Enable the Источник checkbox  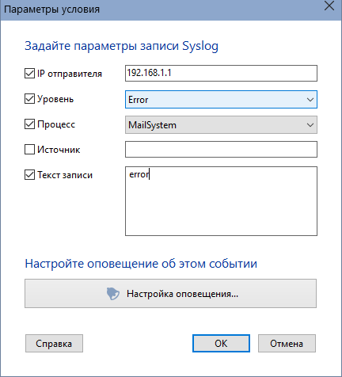coord(29,150)
